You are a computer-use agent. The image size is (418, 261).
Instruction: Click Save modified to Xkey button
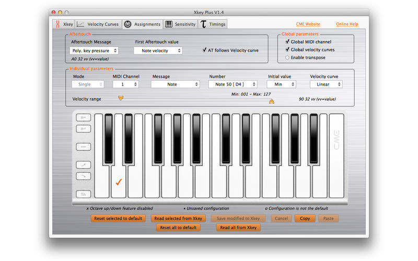[238, 218]
